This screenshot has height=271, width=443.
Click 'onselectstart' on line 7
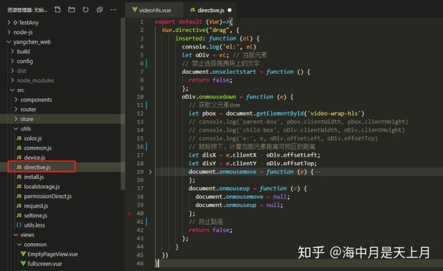234,72
